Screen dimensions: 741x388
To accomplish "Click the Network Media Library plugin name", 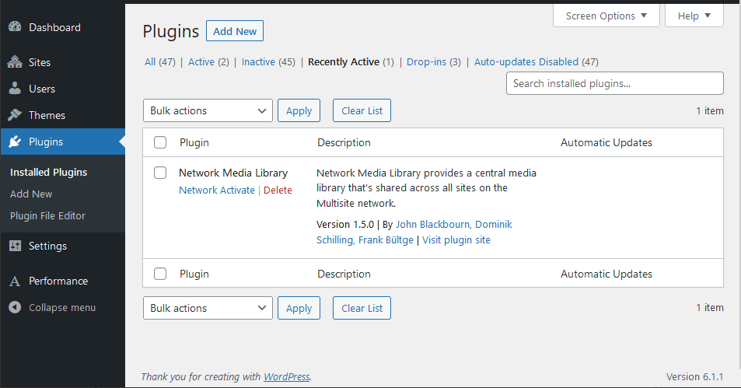I will [x=233, y=173].
